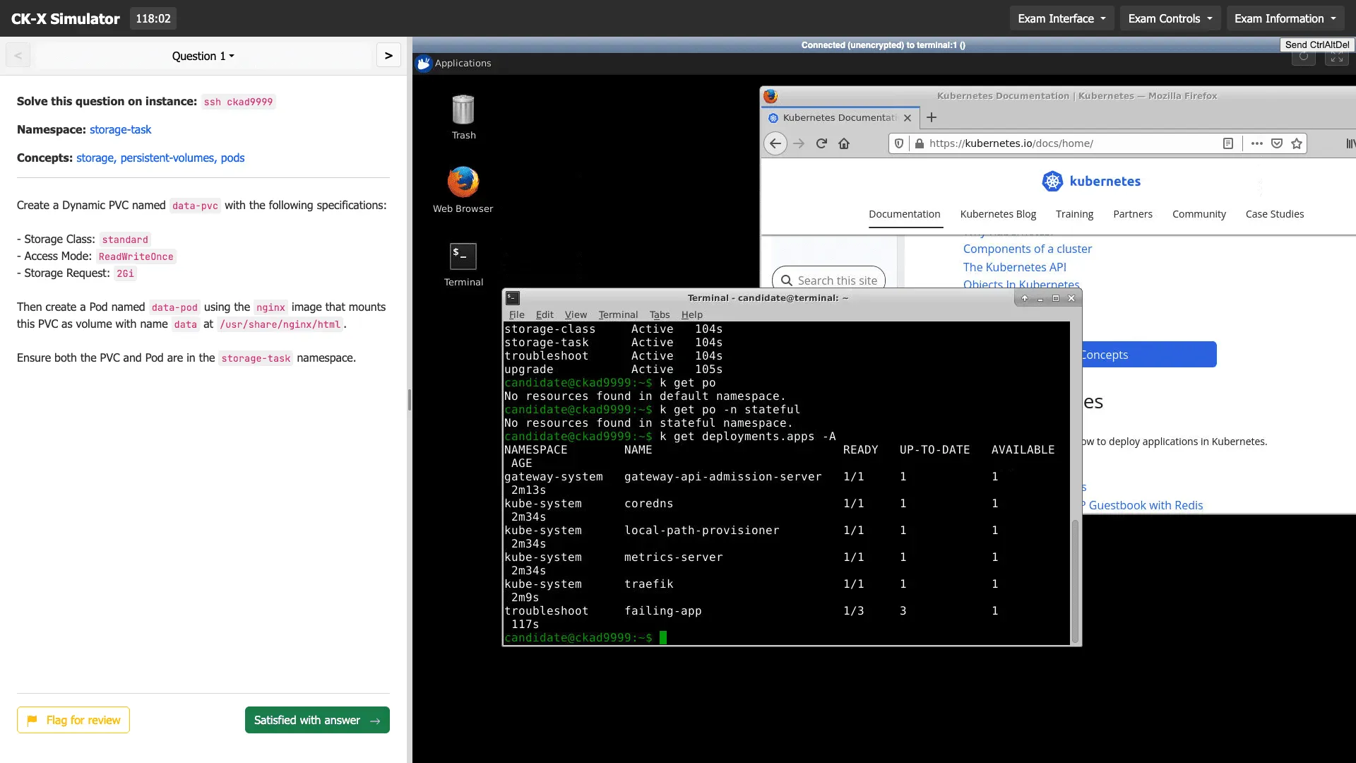Viewport: 1356px width, 763px height.
Task: Reload the Kubernetes Documentation page
Action: (x=821, y=143)
